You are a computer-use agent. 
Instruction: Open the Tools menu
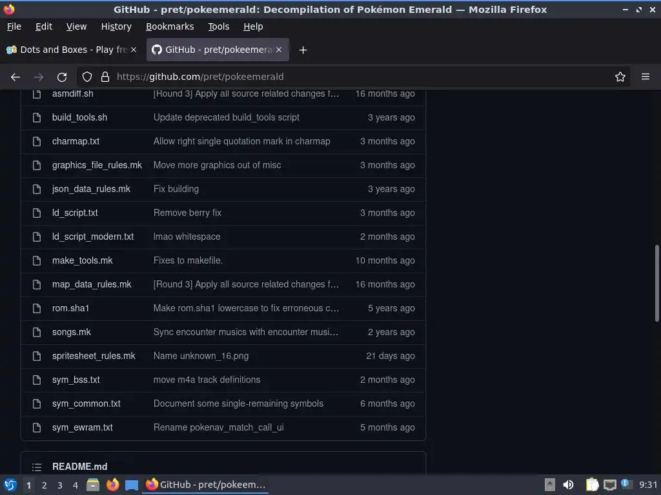click(219, 26)
